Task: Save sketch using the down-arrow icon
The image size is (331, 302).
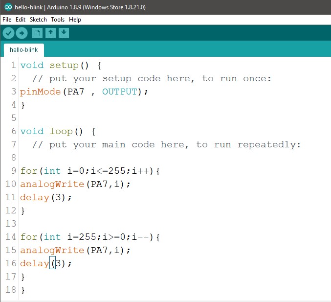Action: pos(64,33)
